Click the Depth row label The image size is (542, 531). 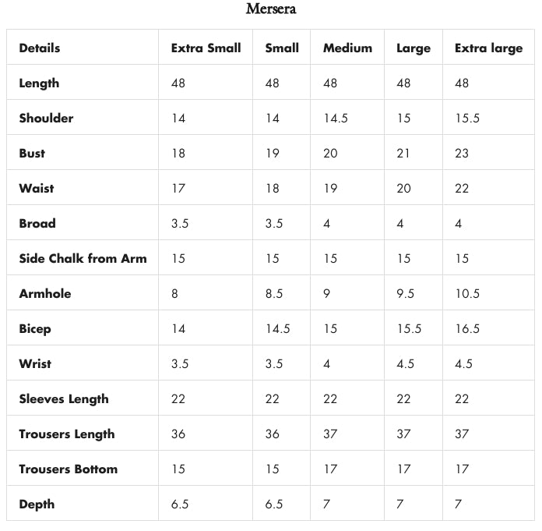tap(37, 504)
